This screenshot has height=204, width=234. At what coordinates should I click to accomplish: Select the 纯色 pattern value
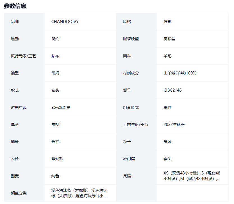tap(55, 176)
